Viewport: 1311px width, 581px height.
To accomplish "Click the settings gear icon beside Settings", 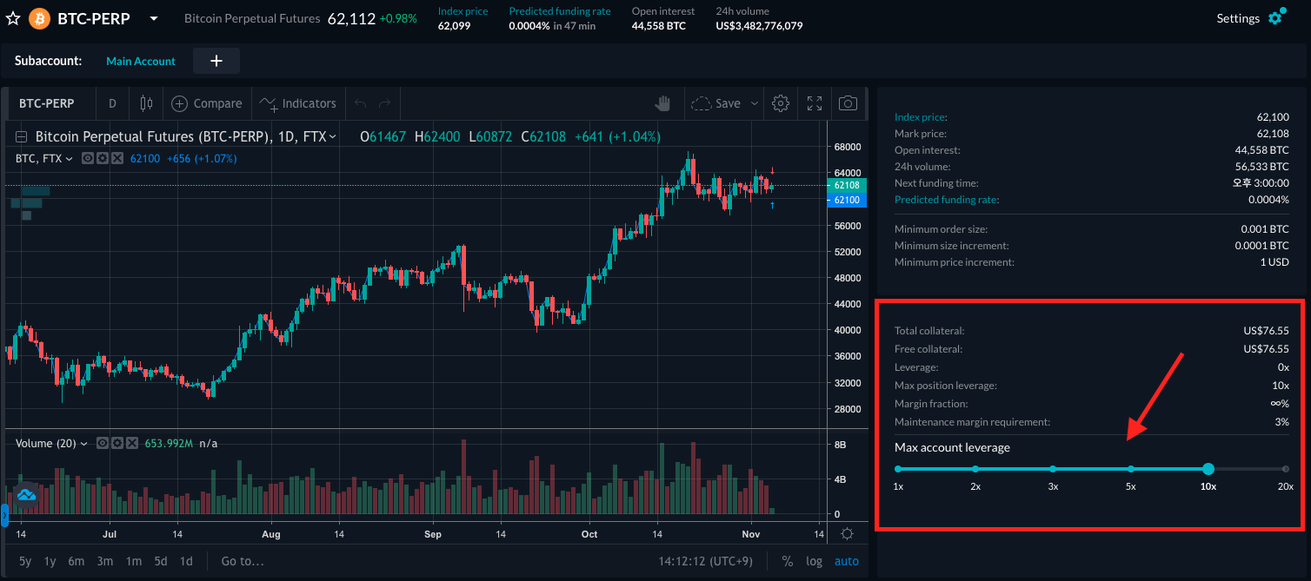I will point(1276,17).
